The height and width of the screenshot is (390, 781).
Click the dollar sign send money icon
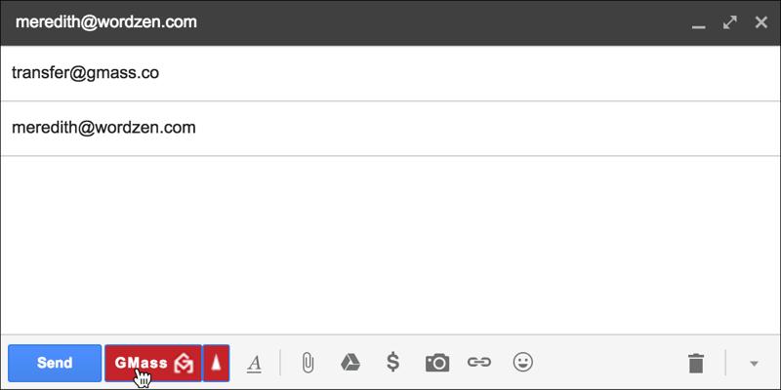[392, 363]
